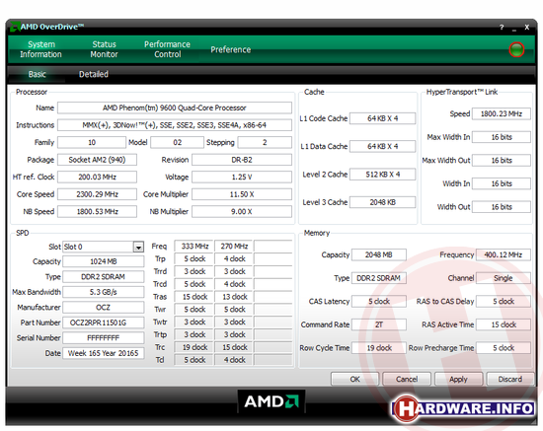Click the green status indicator light
543x431 pixels.
[x=516, y=49]
